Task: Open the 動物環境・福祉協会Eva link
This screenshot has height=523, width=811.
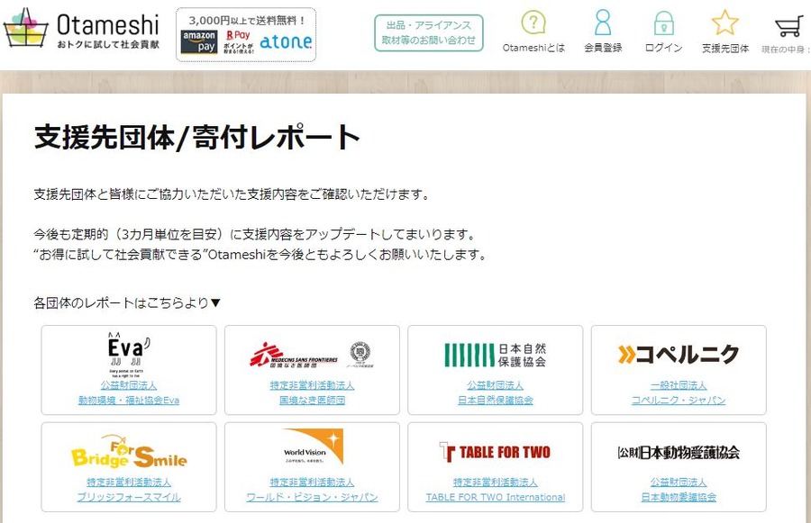Action: (129, 400)
